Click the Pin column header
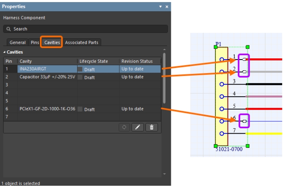 [x=10, y=61]
